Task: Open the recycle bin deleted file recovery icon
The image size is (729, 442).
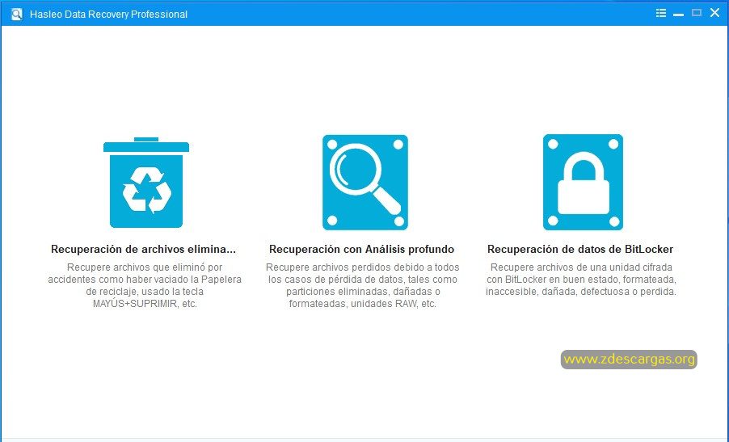Action: pos(146,183)
